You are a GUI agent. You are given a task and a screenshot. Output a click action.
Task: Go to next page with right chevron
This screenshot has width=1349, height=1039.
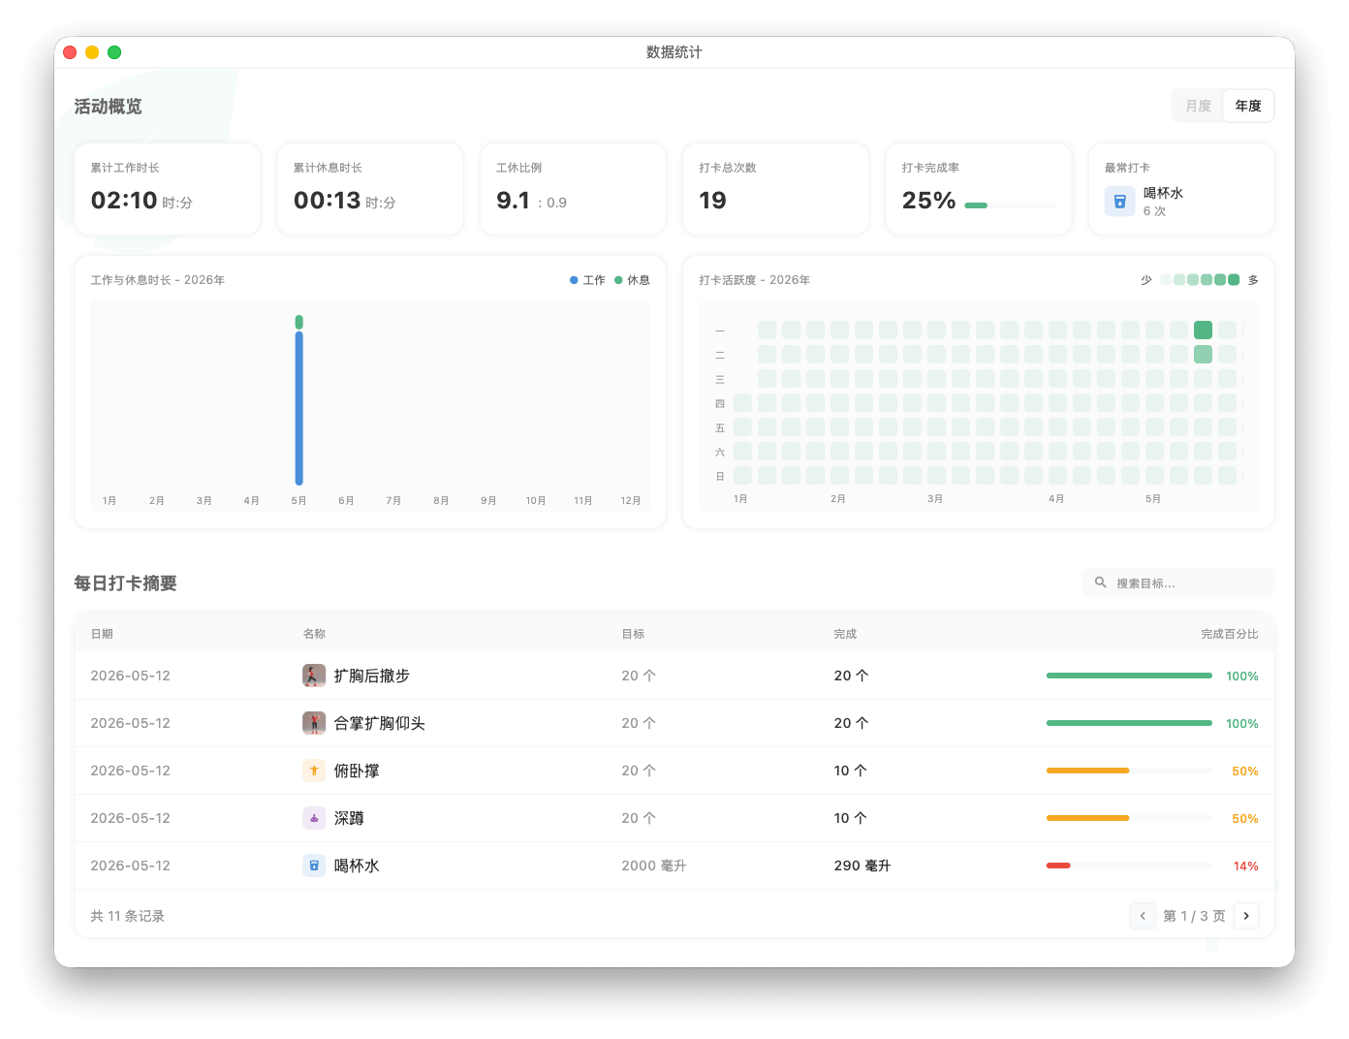pyautogui.click(x=1246, y=916)
